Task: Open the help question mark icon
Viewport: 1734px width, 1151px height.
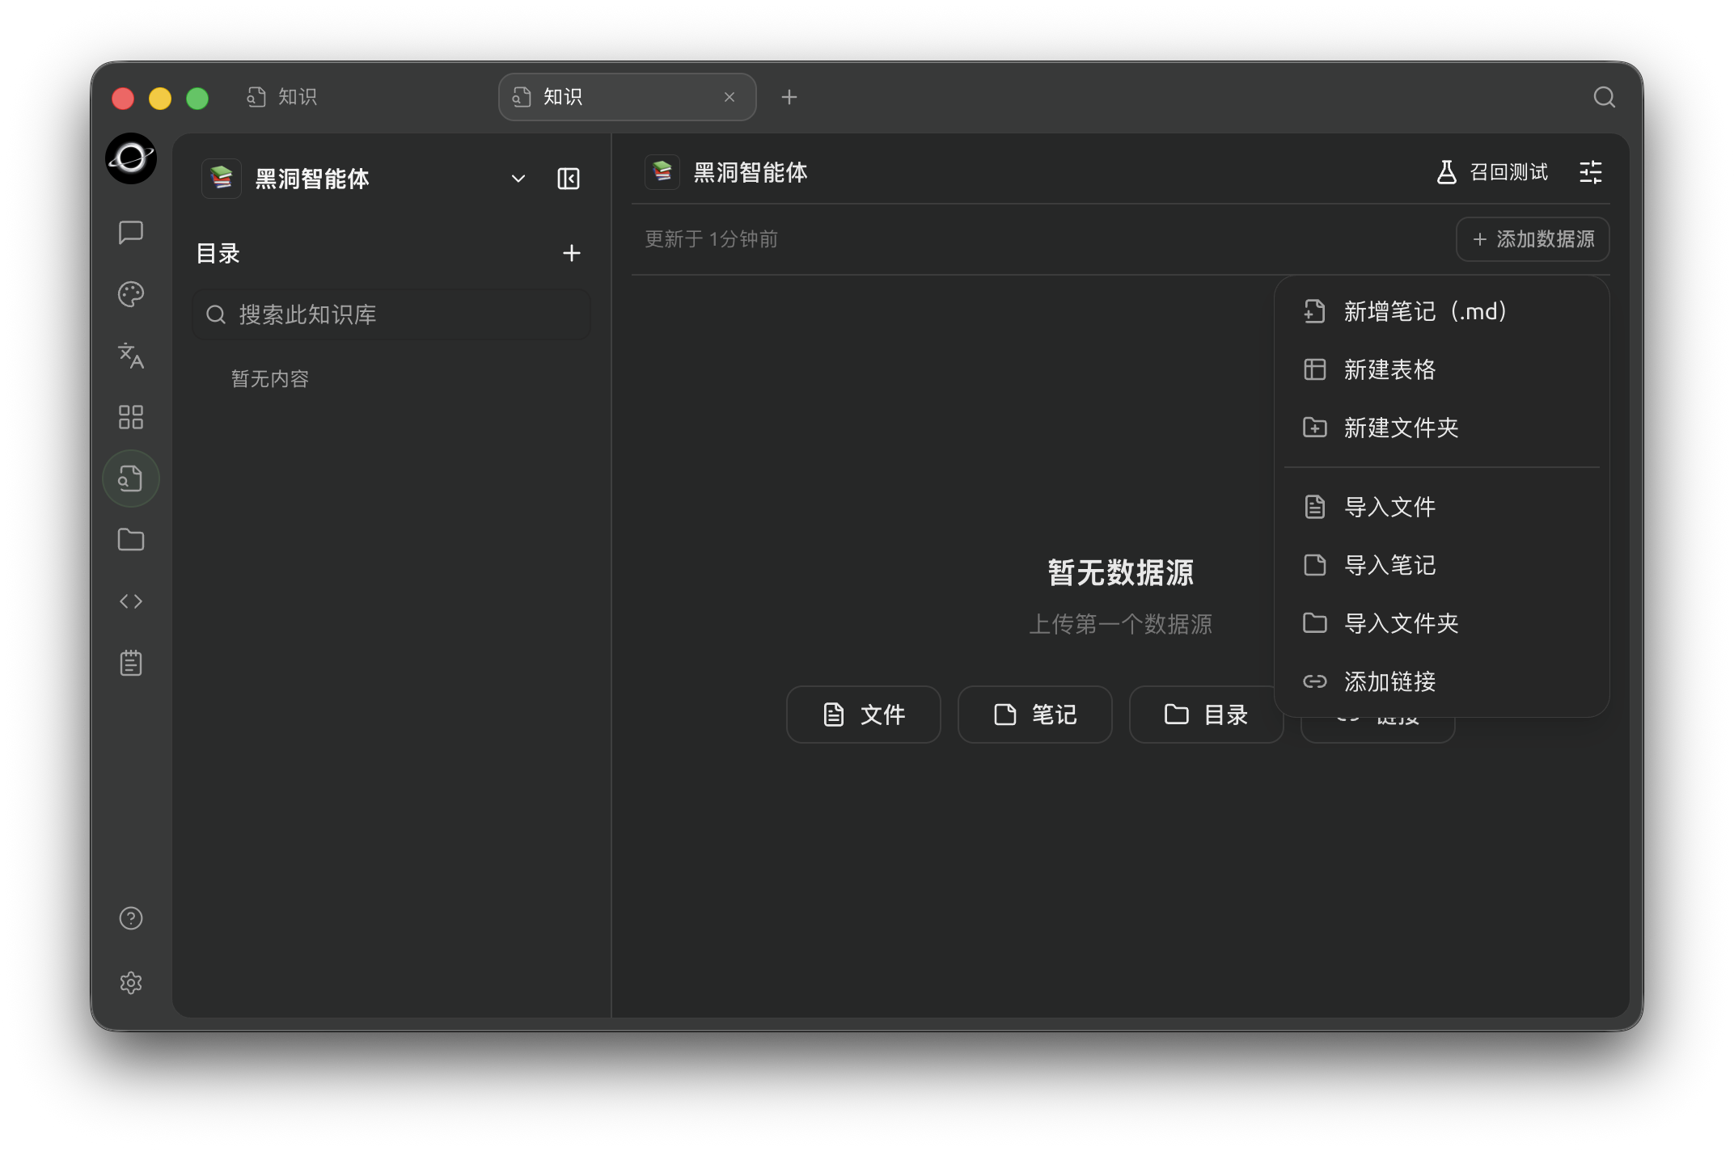Action: click(x=130, y=918)
